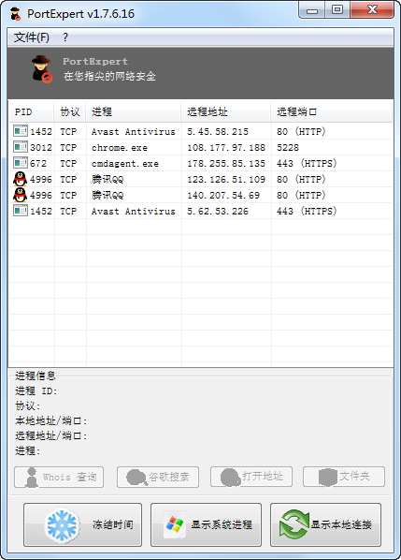This screenshot has width=401, height=560.
Task: Click 443 (HTTPS) port in 5.62.53.226 row
Action: pyautogui.click(x=307, y=211)
